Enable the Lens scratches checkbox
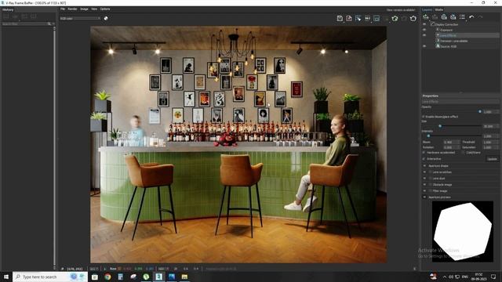The height and width of the screenshot is (282, 502). click(x=431, y=172)
